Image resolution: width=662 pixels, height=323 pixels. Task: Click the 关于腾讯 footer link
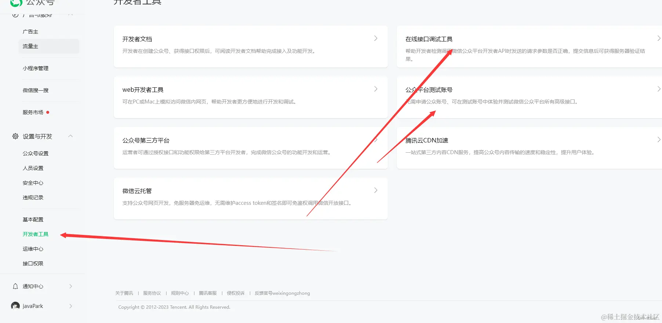(124, 293)
